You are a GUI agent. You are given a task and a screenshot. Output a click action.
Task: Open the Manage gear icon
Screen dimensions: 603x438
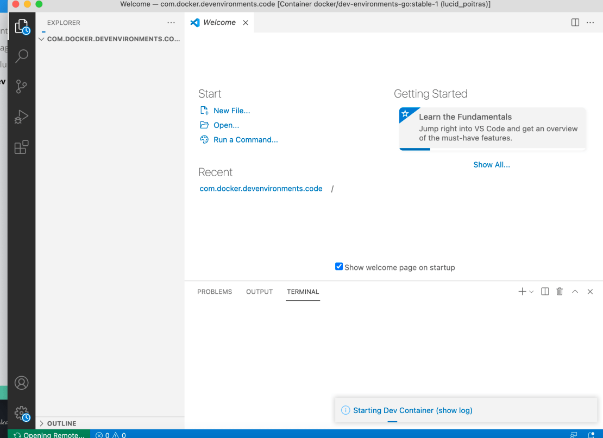coord(22,414)
